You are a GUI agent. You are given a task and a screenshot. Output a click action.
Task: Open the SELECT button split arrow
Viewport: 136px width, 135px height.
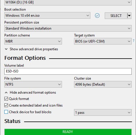(x=129, y=16)
